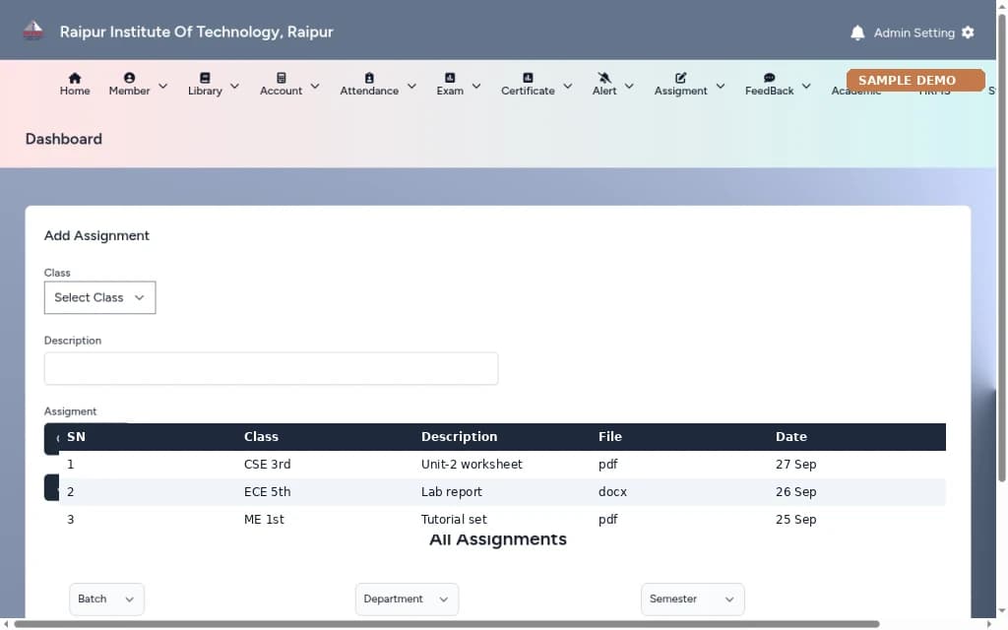Viewport: 1008px width, 630px height.
Task: Expand the Assigment menu chevron
Action: coord(721,86)
